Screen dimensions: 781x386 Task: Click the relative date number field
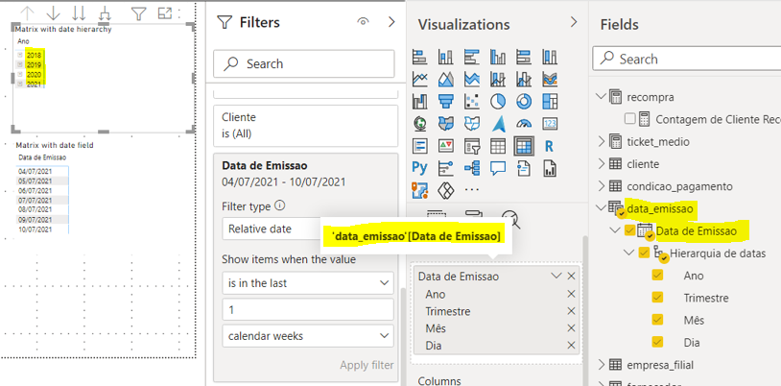tap(308, 310)
